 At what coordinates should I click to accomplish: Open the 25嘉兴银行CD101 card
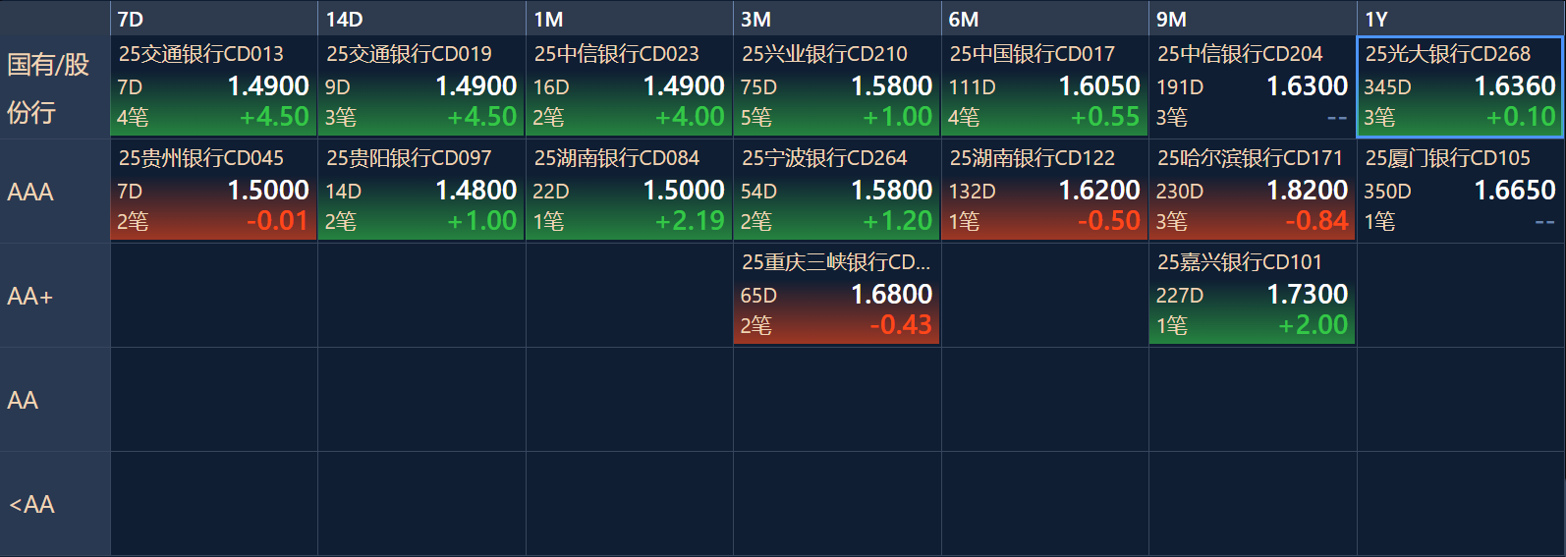point(1253,295)
